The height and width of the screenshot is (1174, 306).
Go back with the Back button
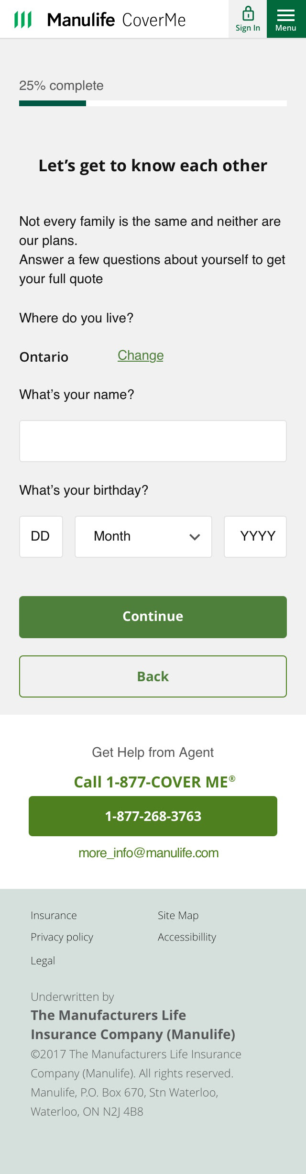[153, 676]
